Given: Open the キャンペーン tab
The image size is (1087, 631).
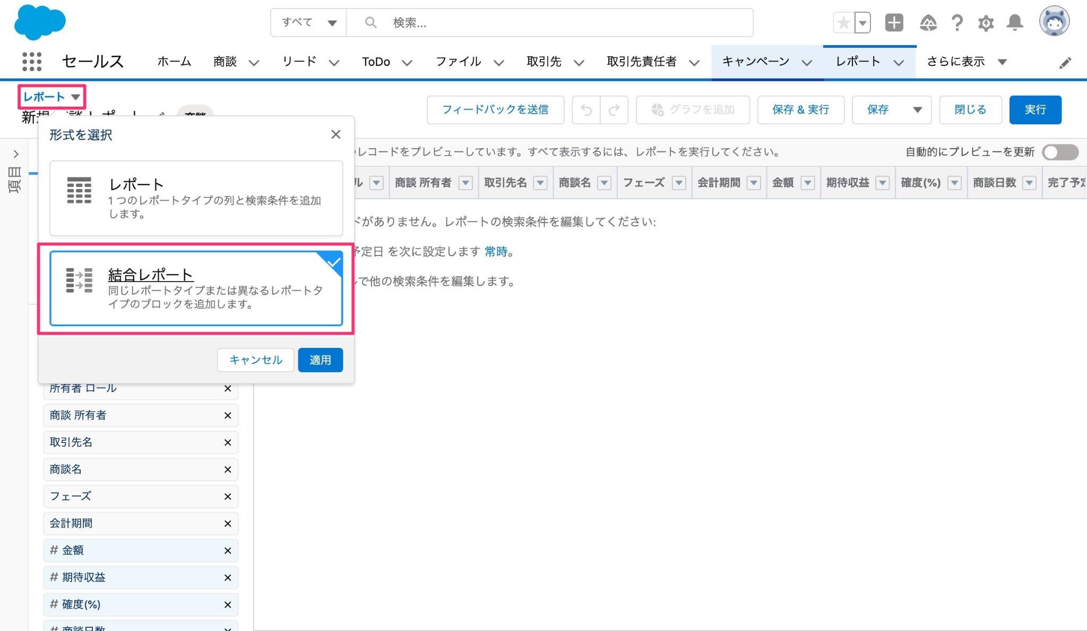Looking at the screenshot, I should click(756, 62).
